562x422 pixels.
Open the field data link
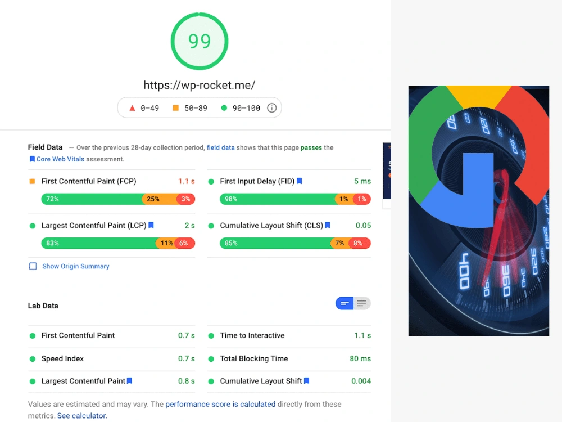click(x=220, y=147)
